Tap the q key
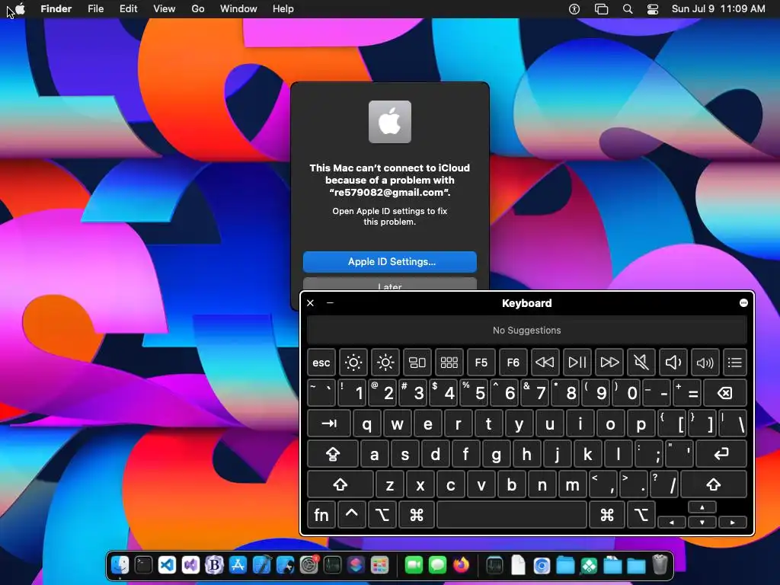This screenshot has width=780, height=585. click(x=366, y=424)
